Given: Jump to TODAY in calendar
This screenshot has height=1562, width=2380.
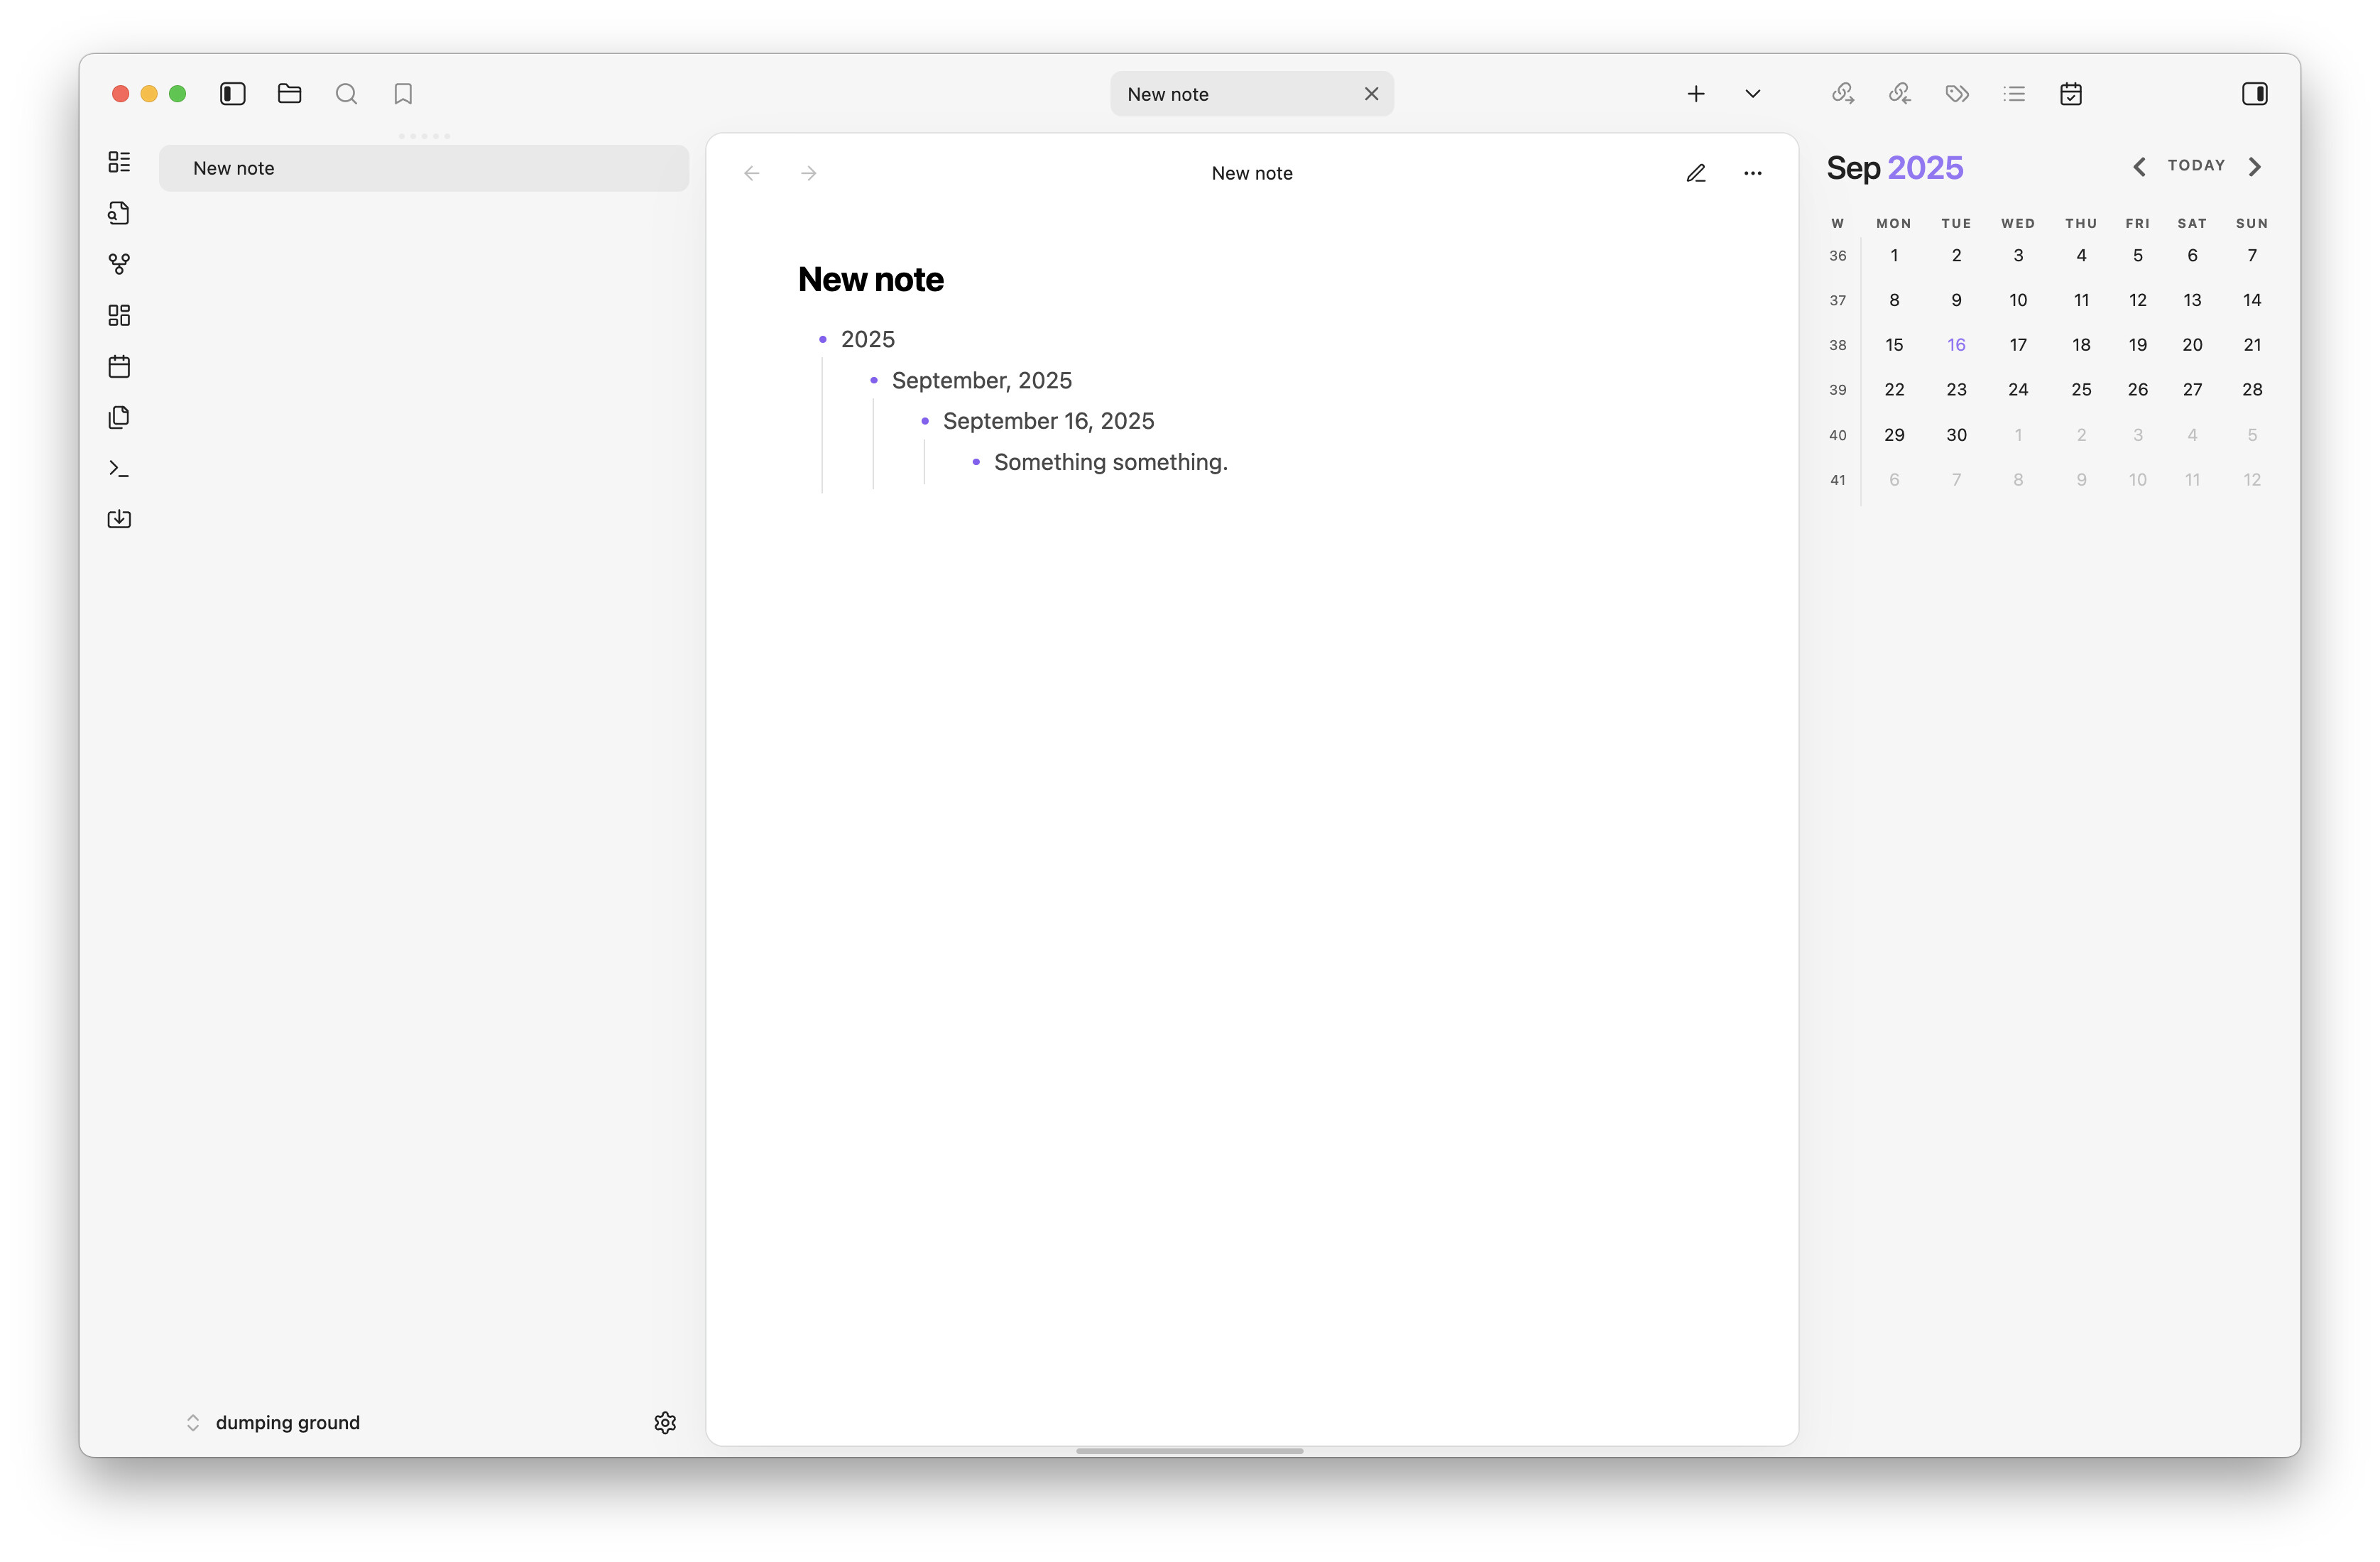Looking at the screenshot, I should coord(2196,166).
